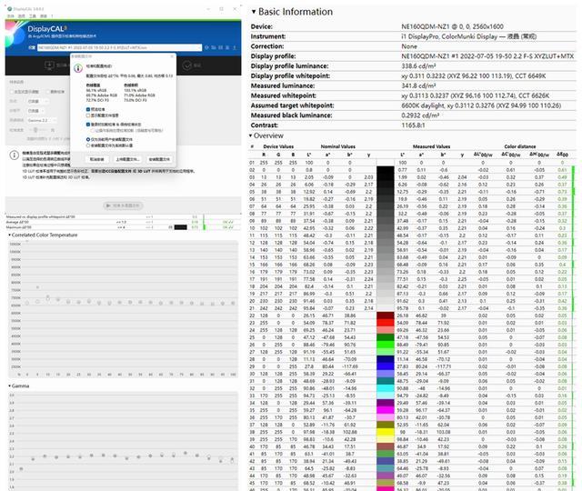Open the first menu in DisplayCAL menu bar

(11, 16)
